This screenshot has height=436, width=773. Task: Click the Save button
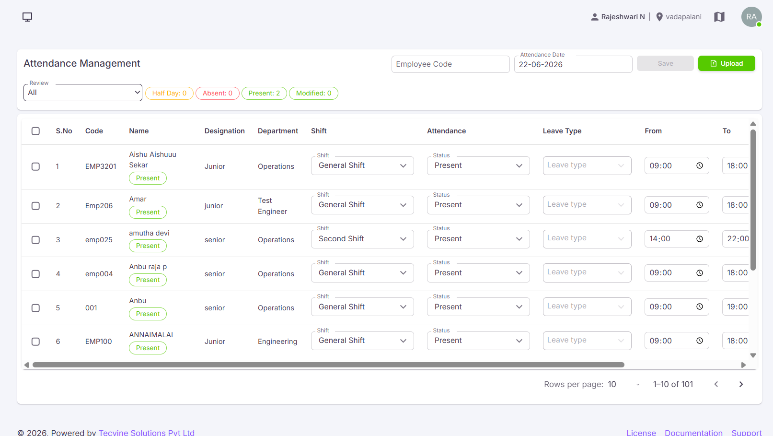(665, 63)
